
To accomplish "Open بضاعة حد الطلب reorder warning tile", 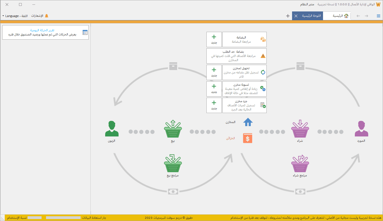I will [237, 56].
